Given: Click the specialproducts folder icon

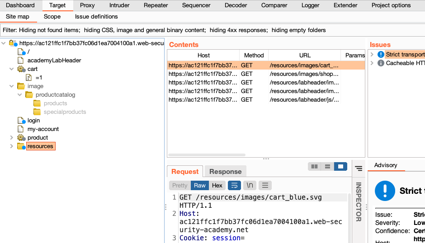Looking at the screenshot, I should coord(38,112).
